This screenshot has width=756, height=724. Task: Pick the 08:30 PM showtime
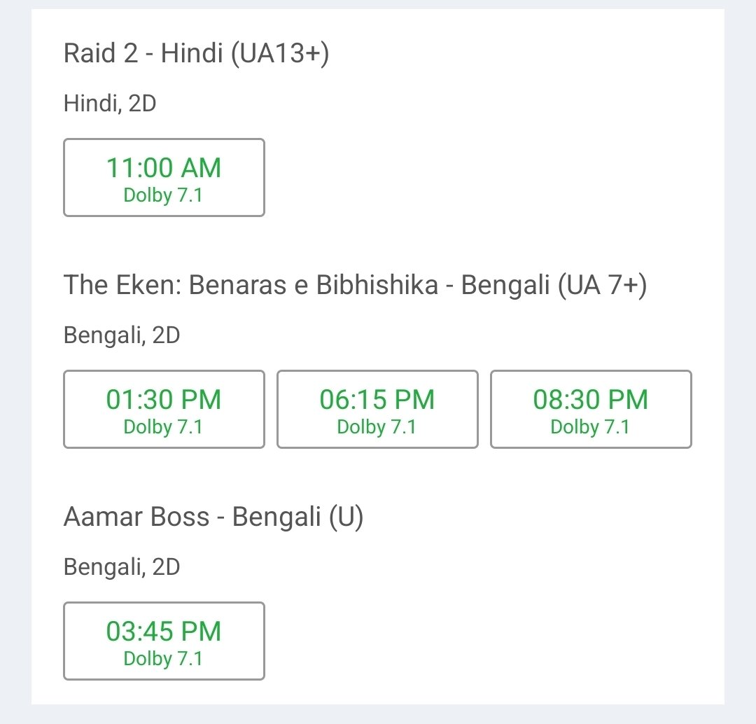pyautogui.click(x=591, y=409)
